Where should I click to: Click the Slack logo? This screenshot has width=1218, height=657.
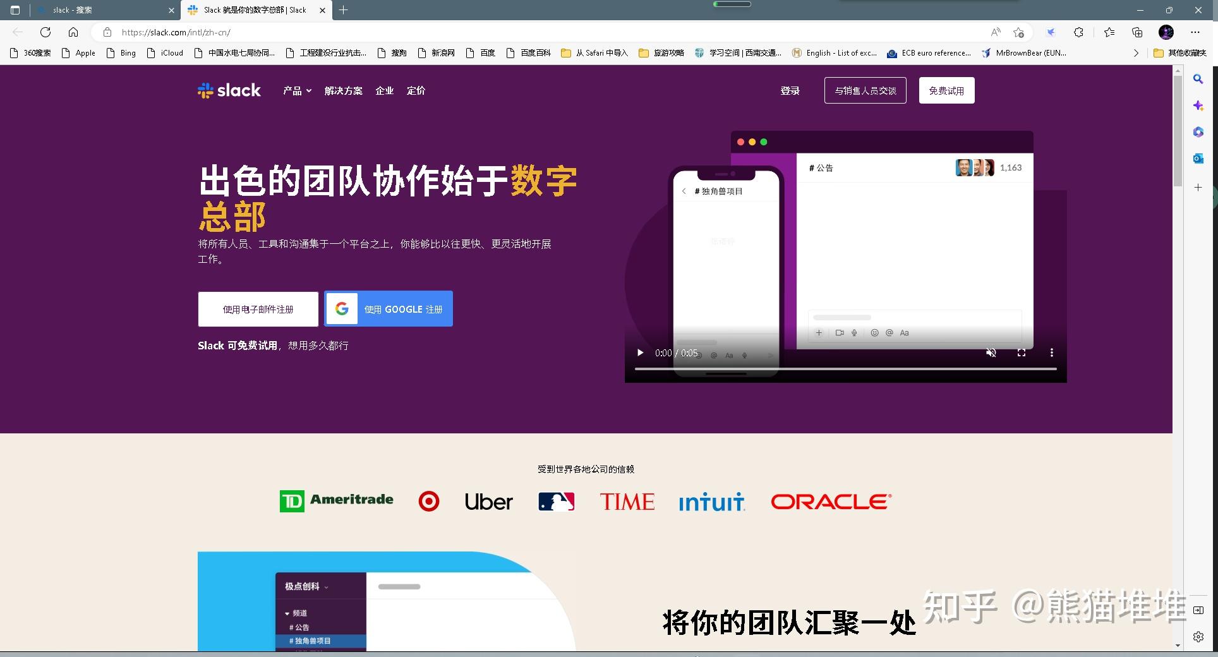pyautogui.click(x=229, y=90)
